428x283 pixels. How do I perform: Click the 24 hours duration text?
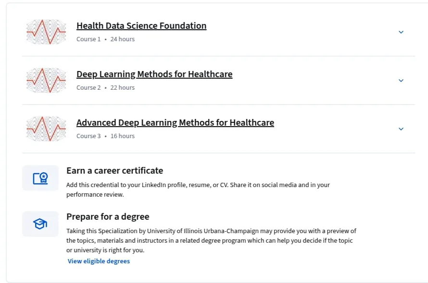click(x=123, y=39)
